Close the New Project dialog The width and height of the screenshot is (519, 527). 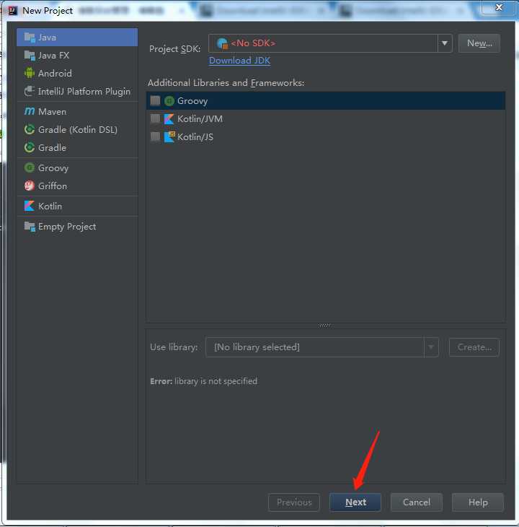[x=499, y=7]
